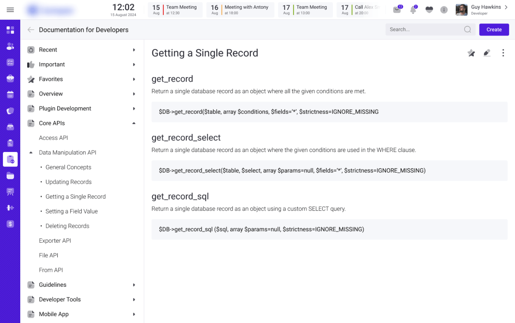Open the calendar icon in left sidebar
This screenshot has width=515, height=323.
[10, 95]
